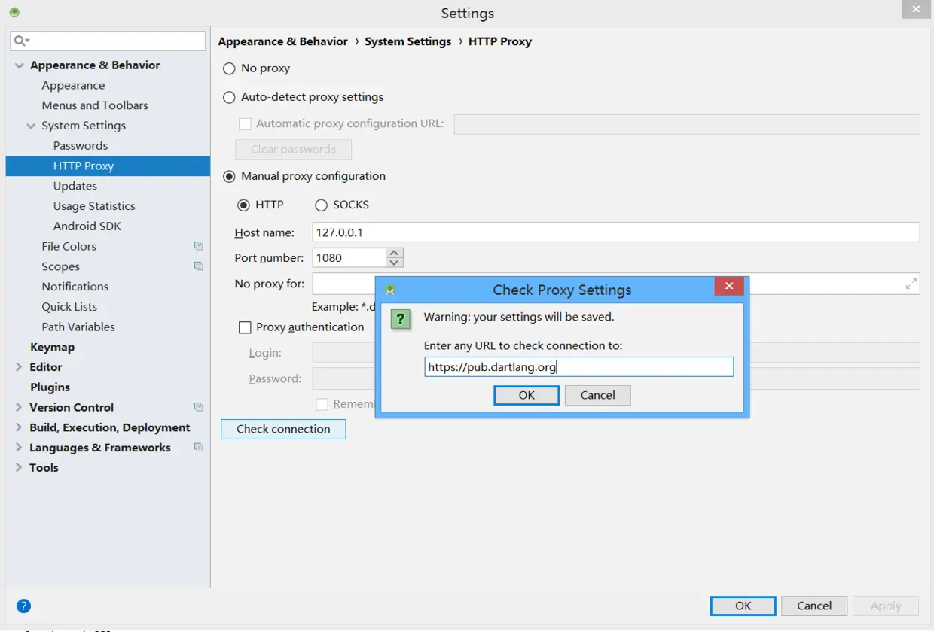934x632 pixels.
Task: Open File Colors settings
Action: point(69,246)
